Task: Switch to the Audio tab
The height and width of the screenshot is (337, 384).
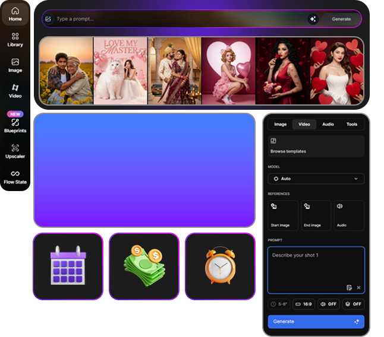Action: (328, 125)
